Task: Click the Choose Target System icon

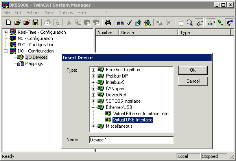Action: tap(199, 23)
